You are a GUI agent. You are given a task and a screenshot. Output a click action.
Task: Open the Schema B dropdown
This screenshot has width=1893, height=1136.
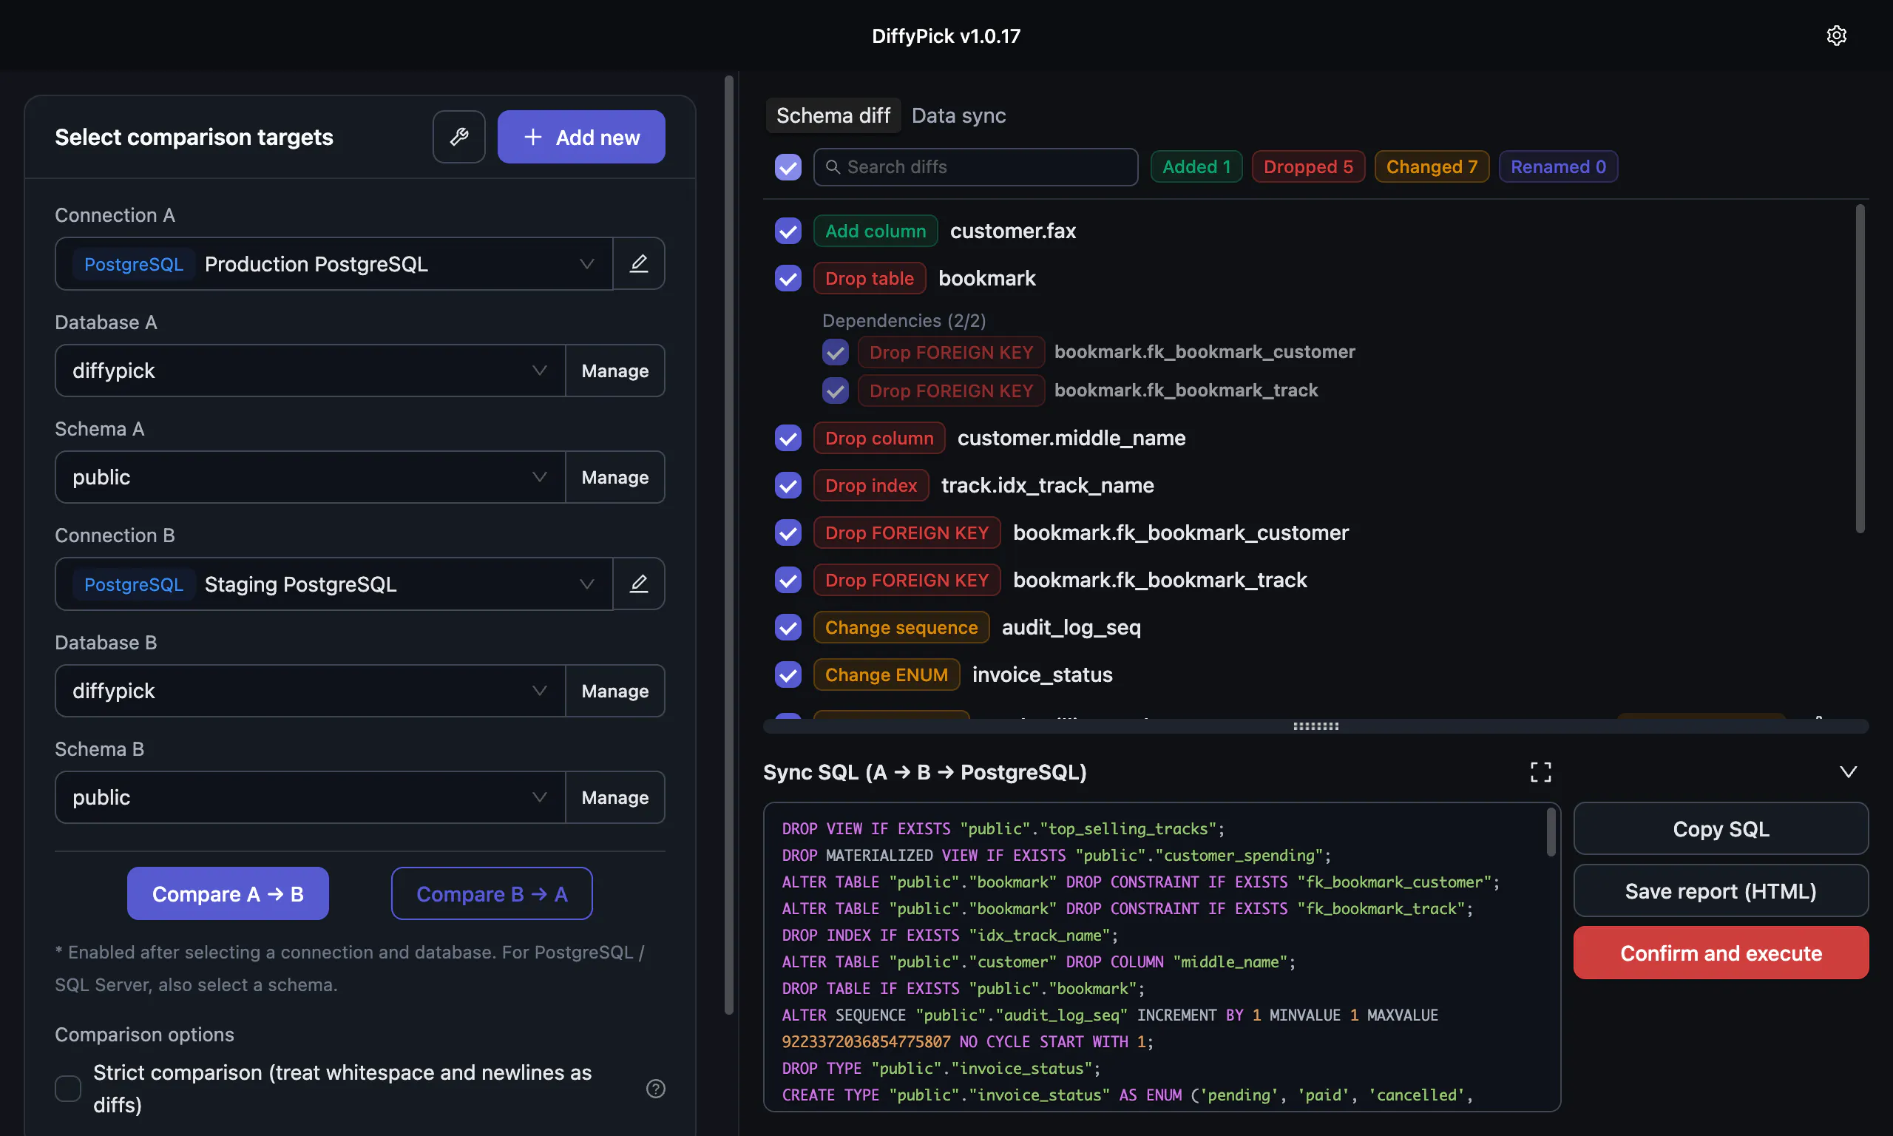click(x=310, y=798)
